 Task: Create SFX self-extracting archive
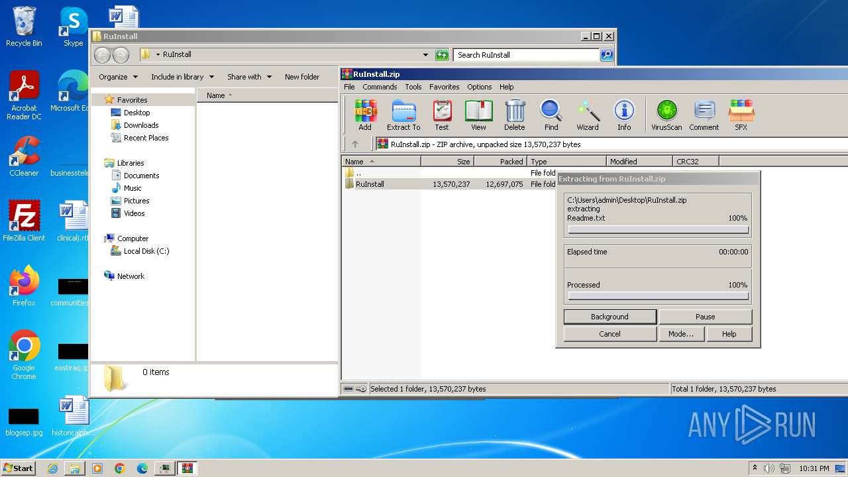click(741, 115)
